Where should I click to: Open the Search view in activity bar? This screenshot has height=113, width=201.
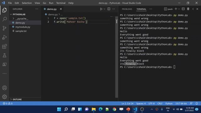[4, 19]
